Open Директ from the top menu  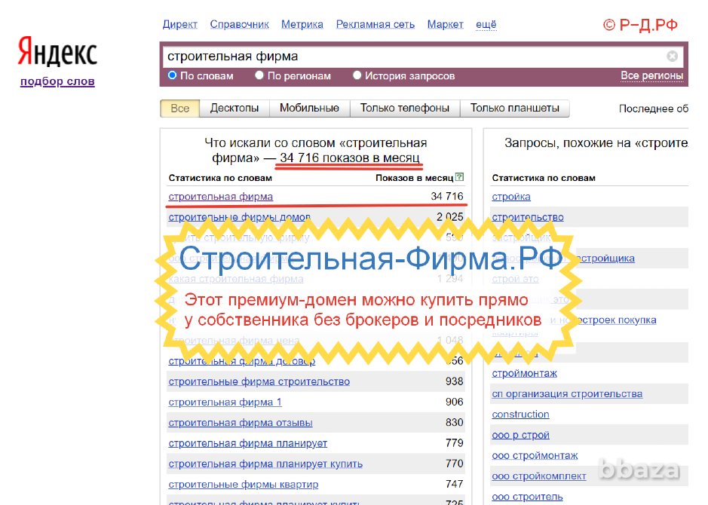tap(179, 23)
